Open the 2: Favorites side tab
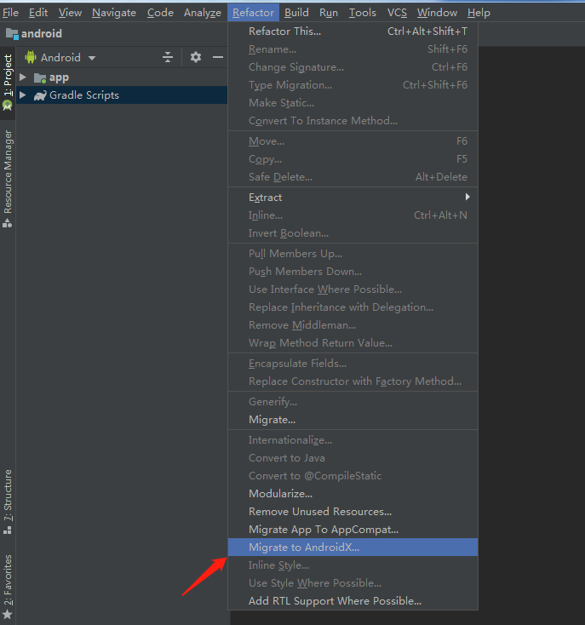585x625 pixels. (x=8, y=586)
